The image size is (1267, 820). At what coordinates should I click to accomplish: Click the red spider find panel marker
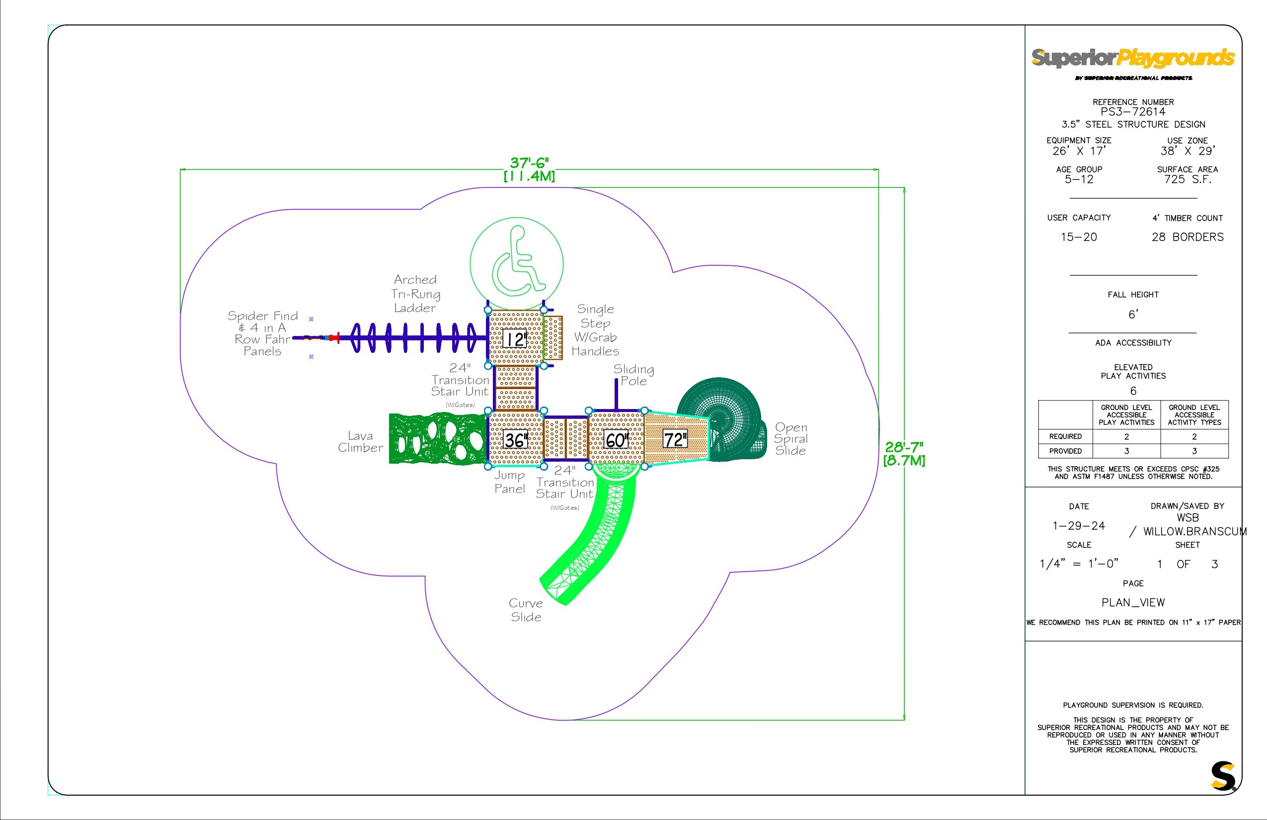point(334,337)
